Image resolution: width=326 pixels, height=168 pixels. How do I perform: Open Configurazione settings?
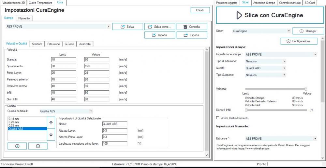[x=299, y=41]
